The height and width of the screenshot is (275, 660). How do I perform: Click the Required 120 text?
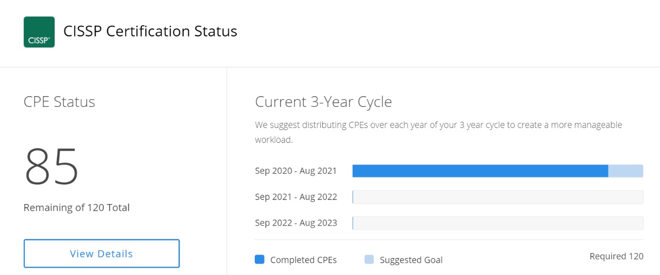[x=616, y=256]
